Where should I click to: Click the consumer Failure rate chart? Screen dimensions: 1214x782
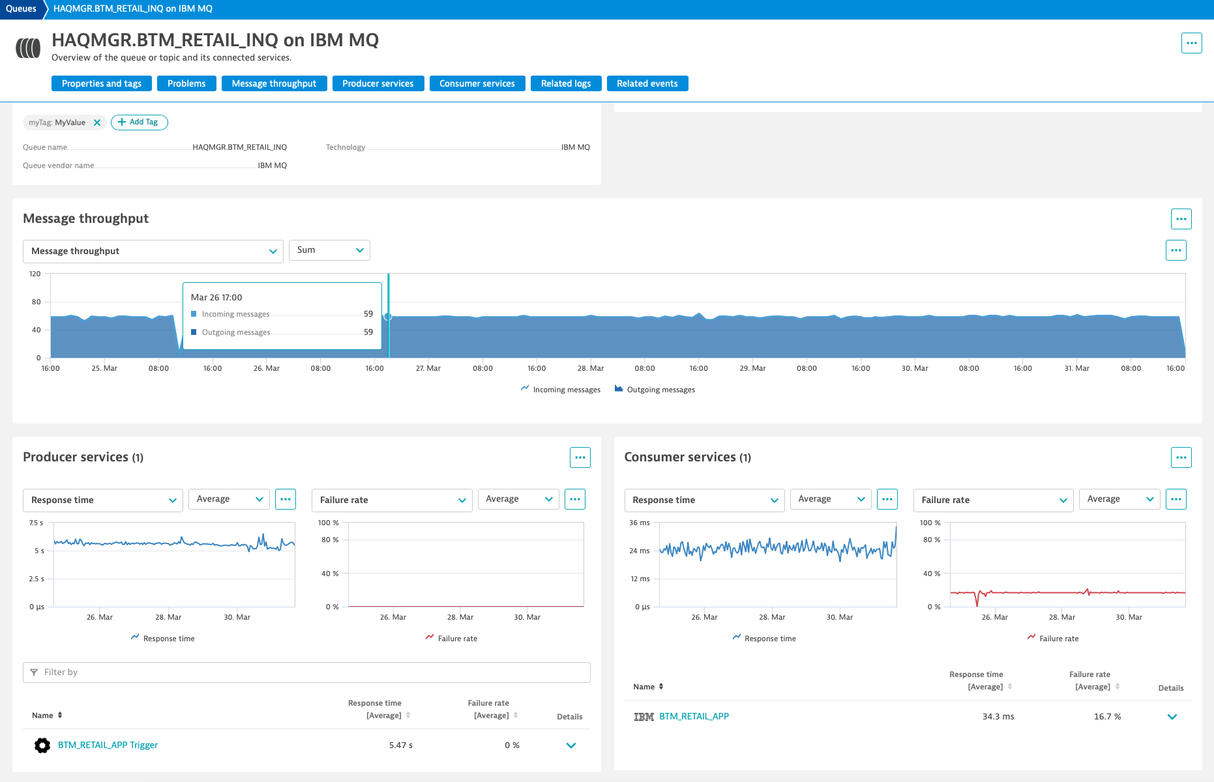pyautogui.click(x=1067, y=564)
